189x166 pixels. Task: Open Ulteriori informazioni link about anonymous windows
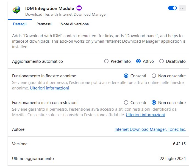coord(49,88)
